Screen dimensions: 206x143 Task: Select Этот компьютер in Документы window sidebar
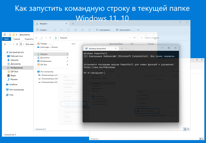tap(16, 90)
